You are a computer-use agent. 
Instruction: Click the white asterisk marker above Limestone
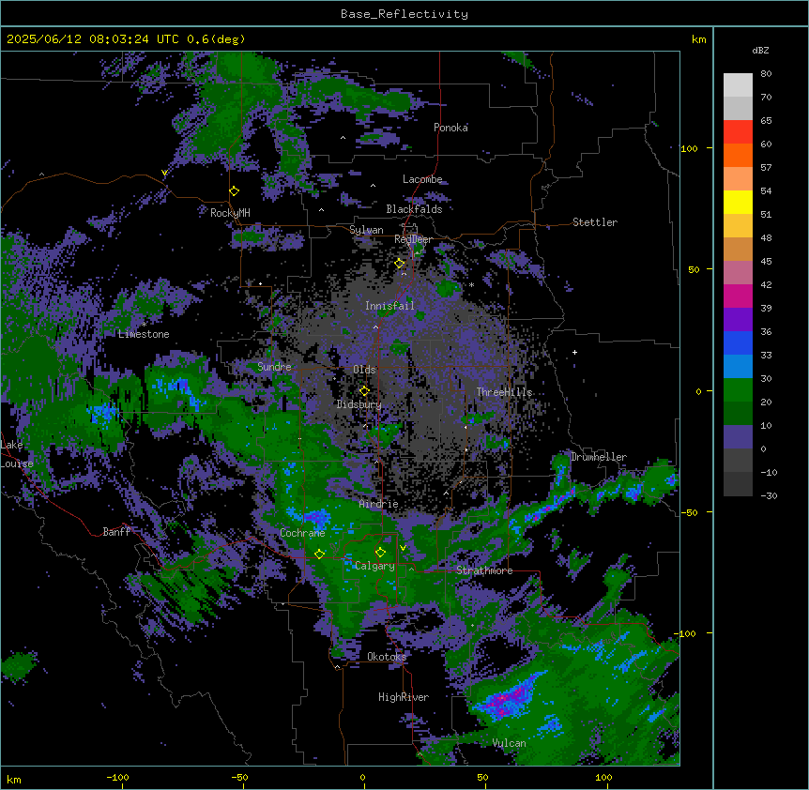[x=145, y=325]
